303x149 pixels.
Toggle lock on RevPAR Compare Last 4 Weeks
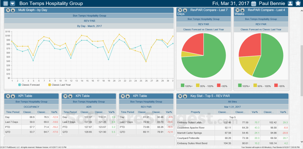(242, 10)
